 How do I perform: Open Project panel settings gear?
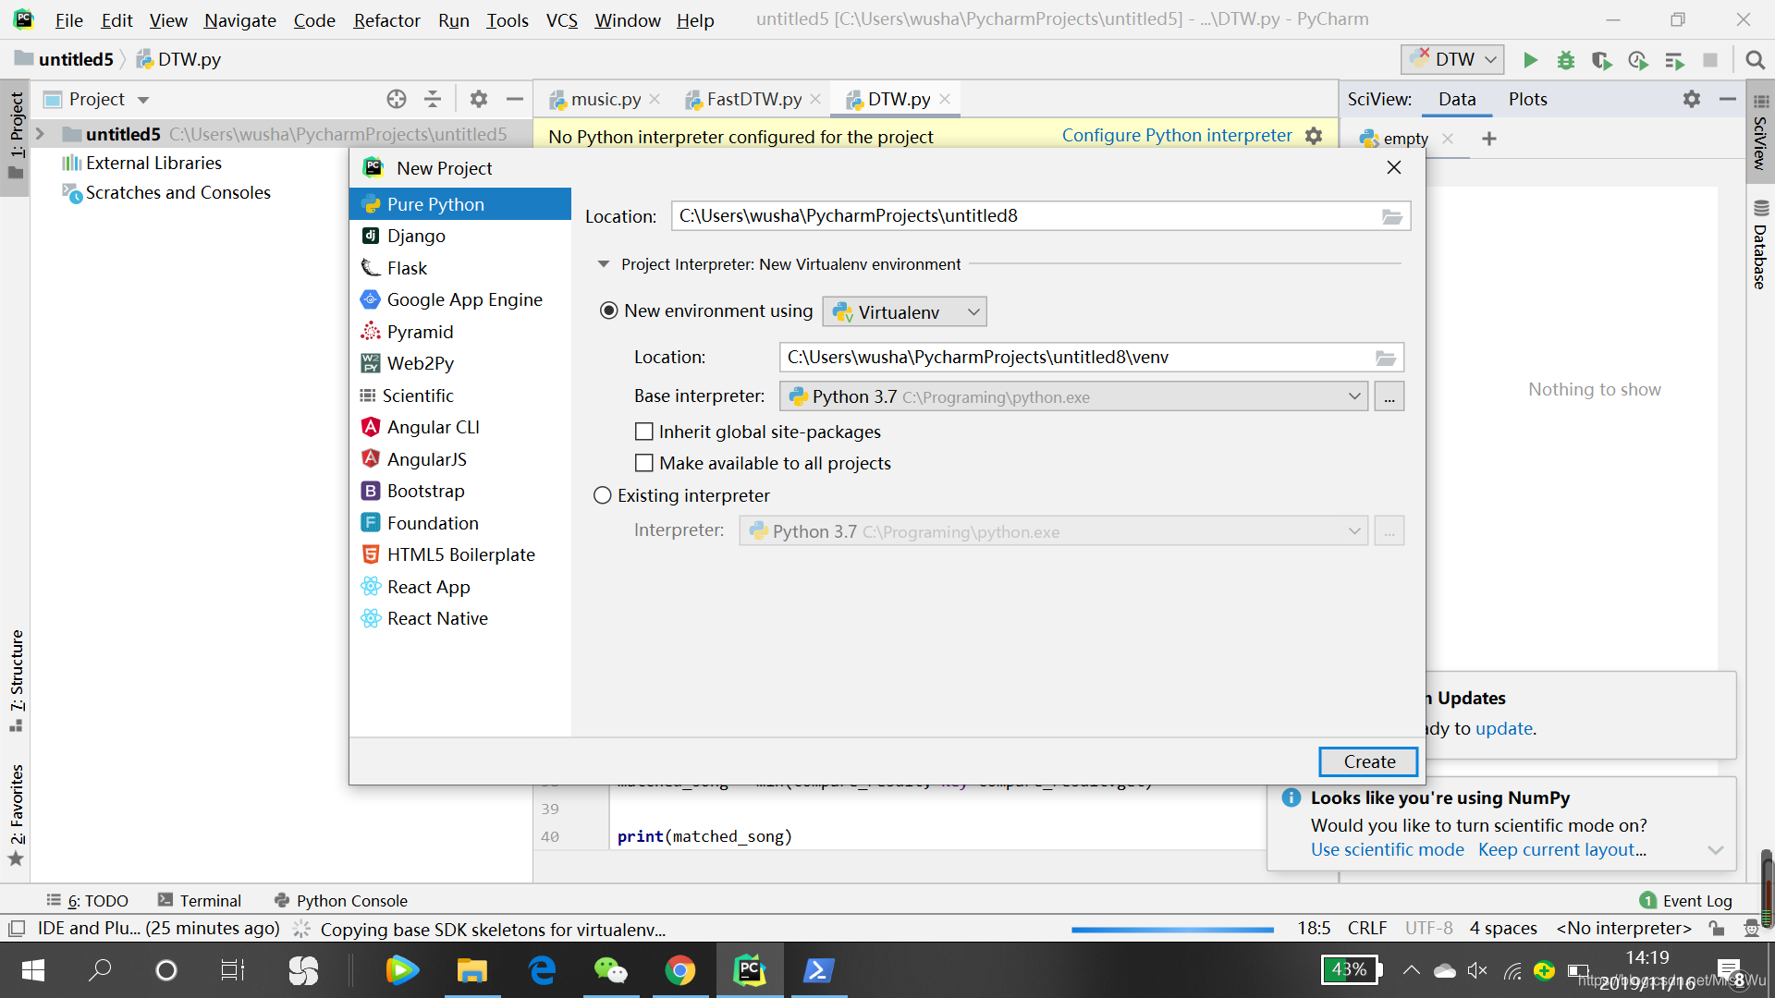coord(478,99)
